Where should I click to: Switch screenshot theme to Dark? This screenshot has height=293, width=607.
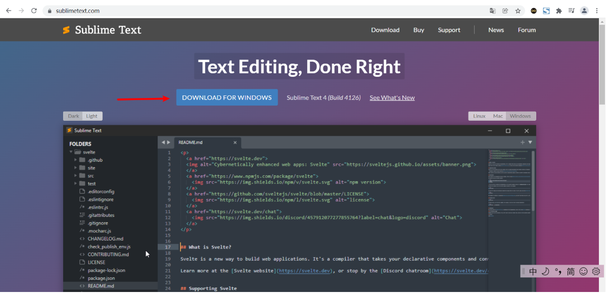(74, 116)
